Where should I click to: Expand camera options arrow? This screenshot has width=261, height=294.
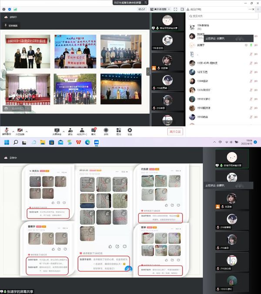tap(27, 130)
